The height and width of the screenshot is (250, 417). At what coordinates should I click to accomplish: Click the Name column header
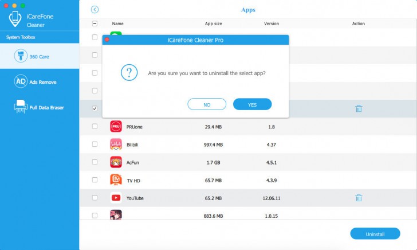tap(117, 24)
